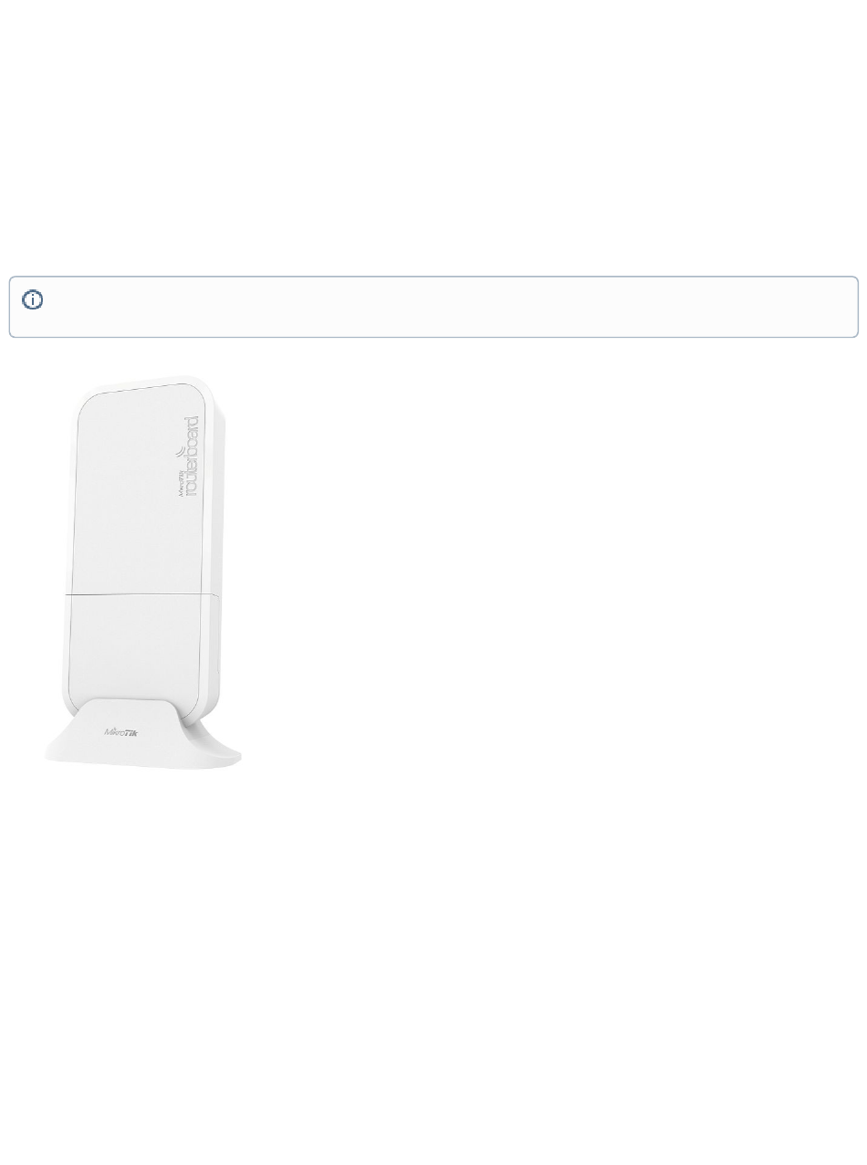Click the right side edge of the device
This screenshot has width=867, height=1165.
tap(217, 548)
